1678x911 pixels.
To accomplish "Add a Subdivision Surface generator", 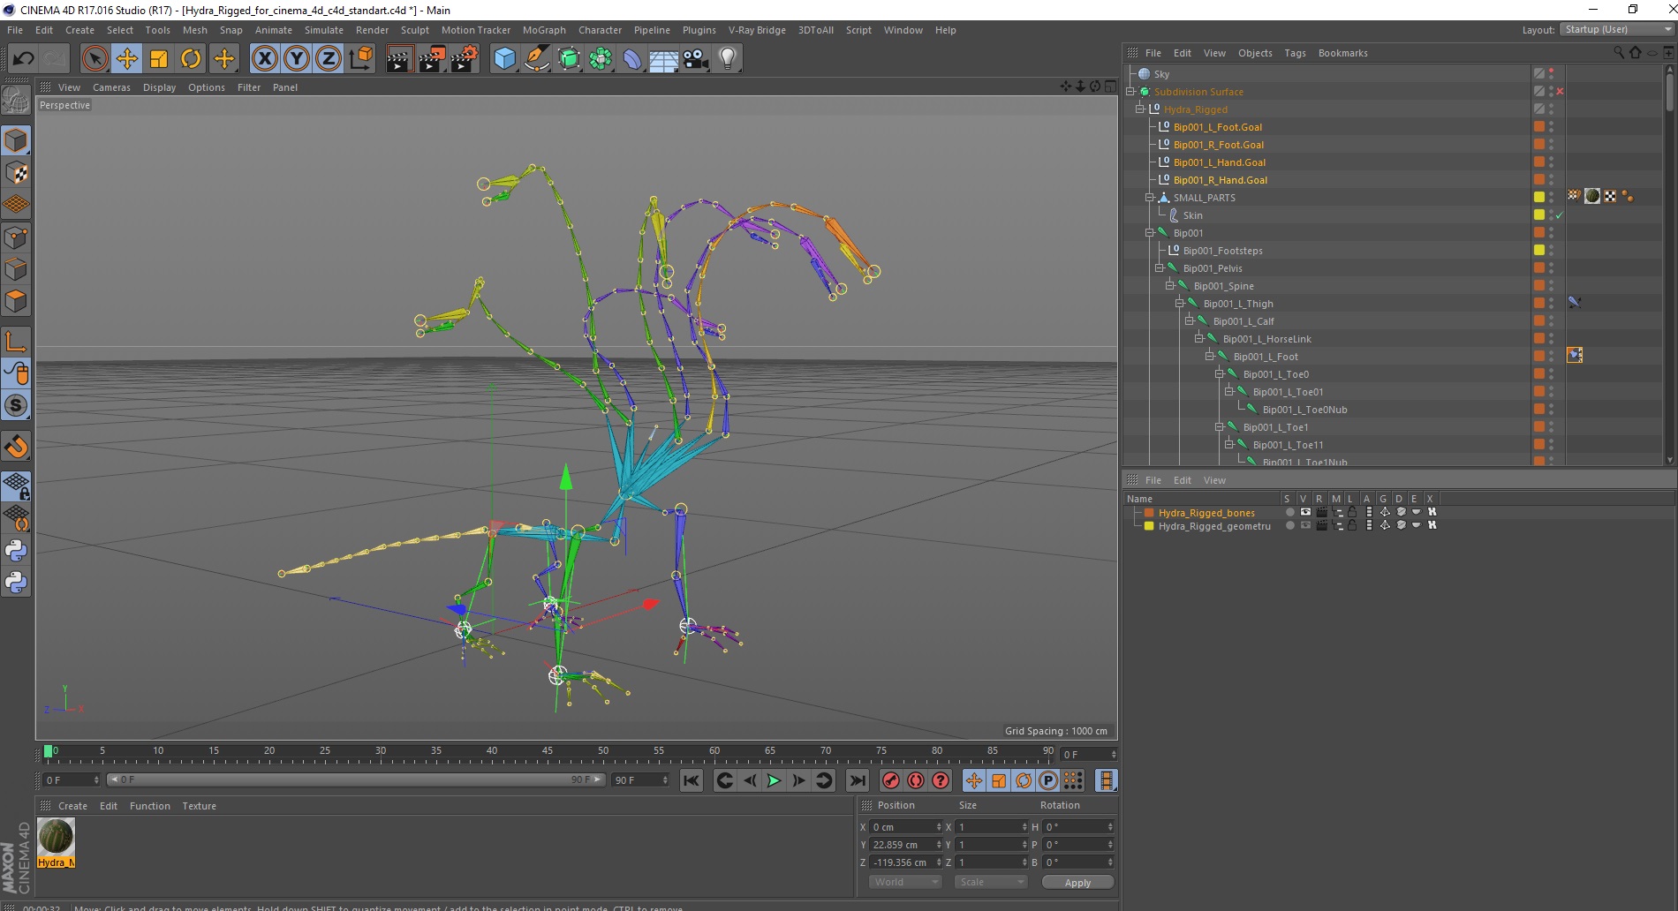I will click(570, 59).
